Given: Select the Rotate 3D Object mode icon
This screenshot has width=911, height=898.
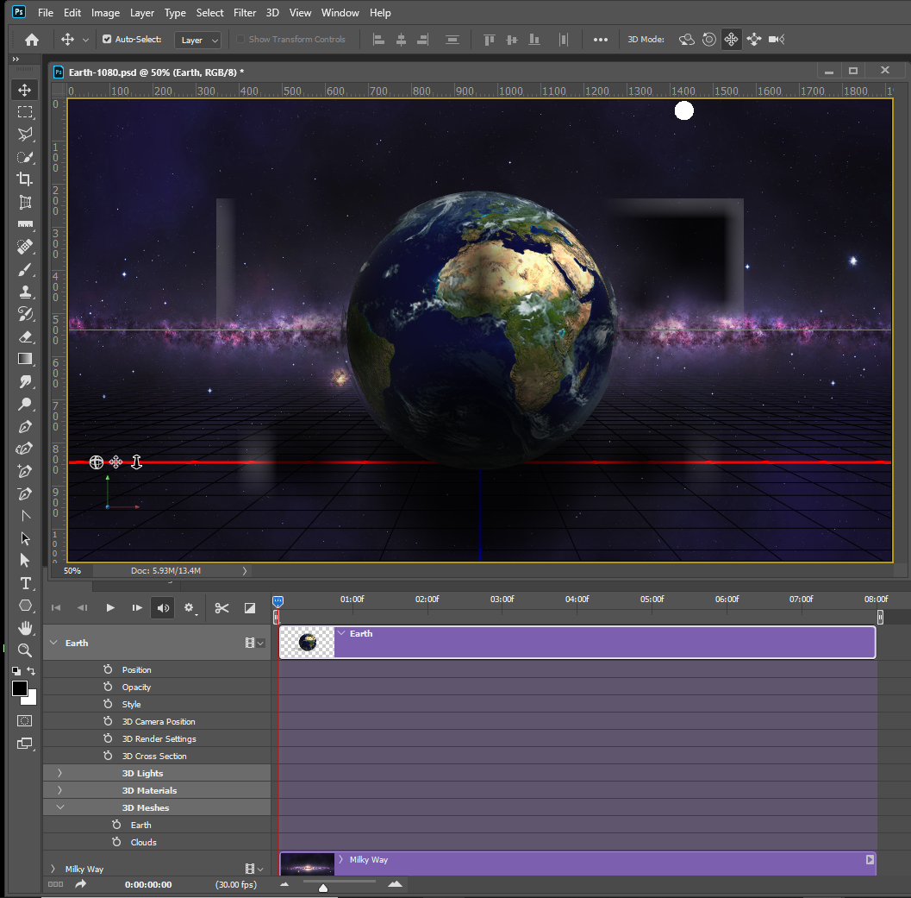Looking at the screenshot, I should pyautogui.click(x=686, y=39).
